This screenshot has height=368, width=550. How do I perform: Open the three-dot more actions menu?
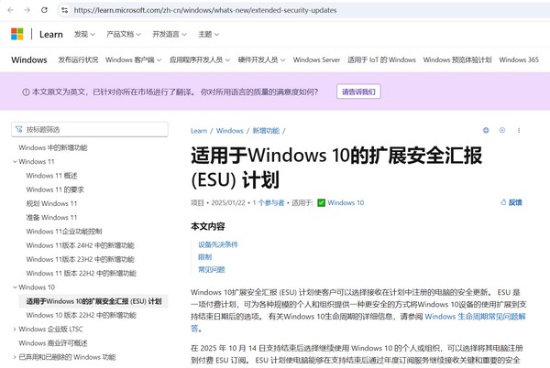click(x=519, y=130)
